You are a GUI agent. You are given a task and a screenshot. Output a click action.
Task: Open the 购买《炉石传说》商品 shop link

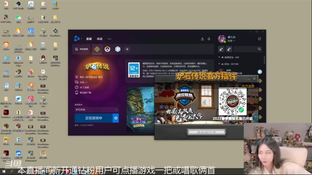pos(89,77)
